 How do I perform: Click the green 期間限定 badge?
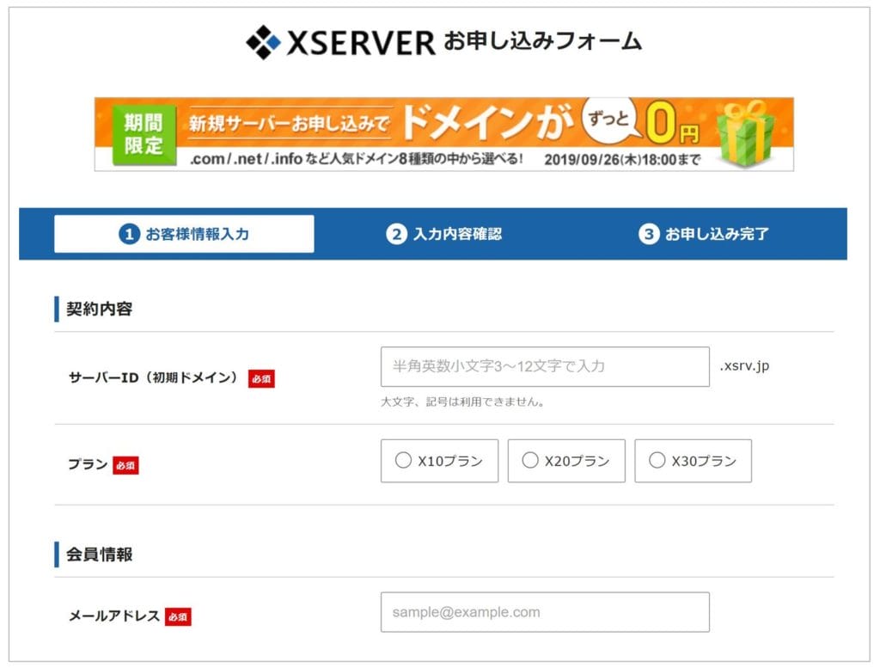[x=144, y=135]
